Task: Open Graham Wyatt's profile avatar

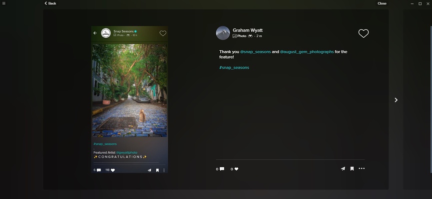Action: [223, 33]
